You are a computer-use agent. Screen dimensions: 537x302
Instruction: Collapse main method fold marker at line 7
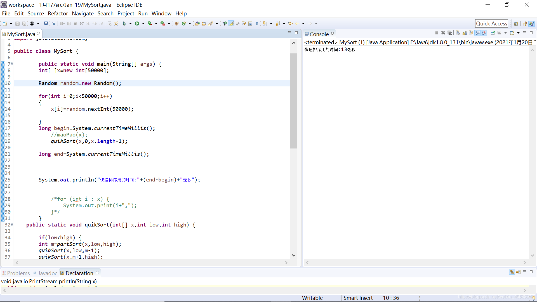tap(12, 64)
